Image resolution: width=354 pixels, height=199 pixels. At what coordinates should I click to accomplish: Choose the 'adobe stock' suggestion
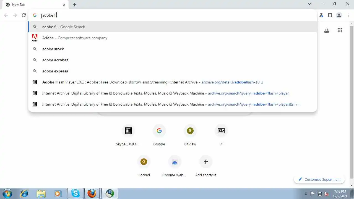coord(173,49)
